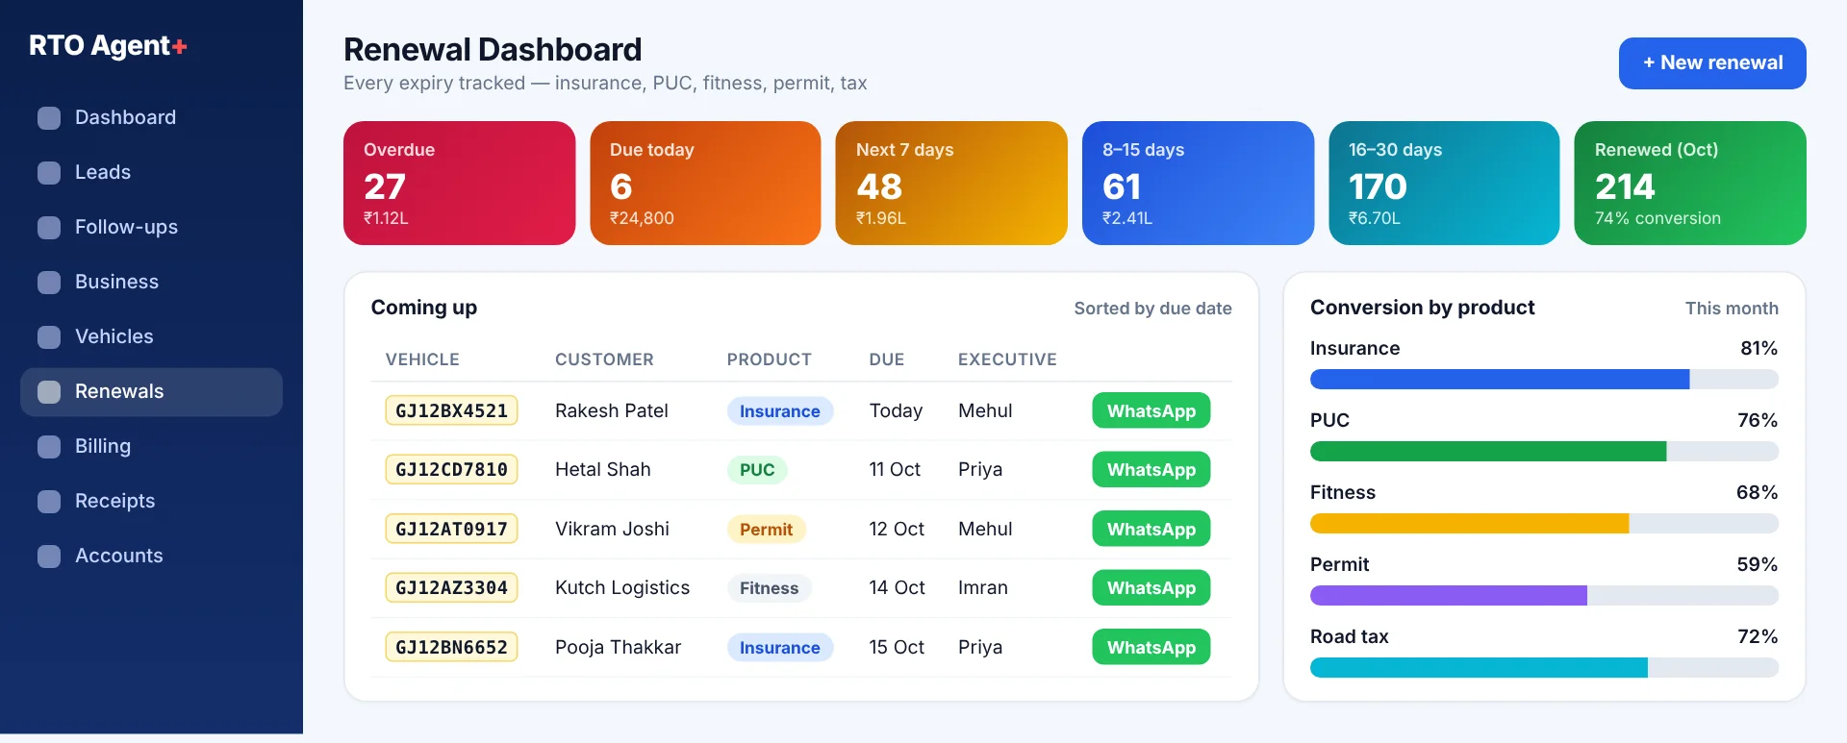Image resolution: width=1847 pixels, height=743 pixels.
Task: Open the Overdue 27 summary card
Action: tap(460, 183)
